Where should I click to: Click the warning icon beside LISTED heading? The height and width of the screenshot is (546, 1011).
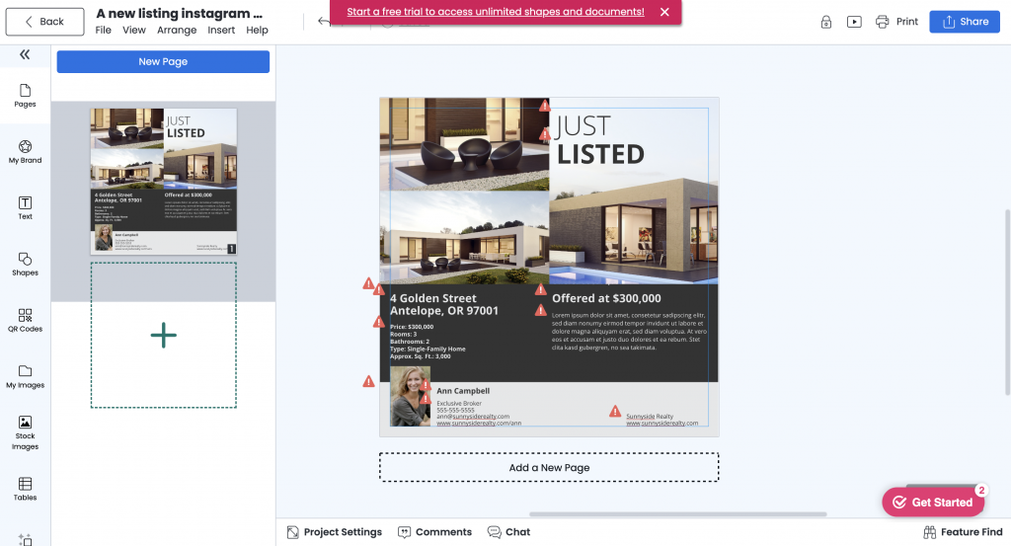(545, 134)
